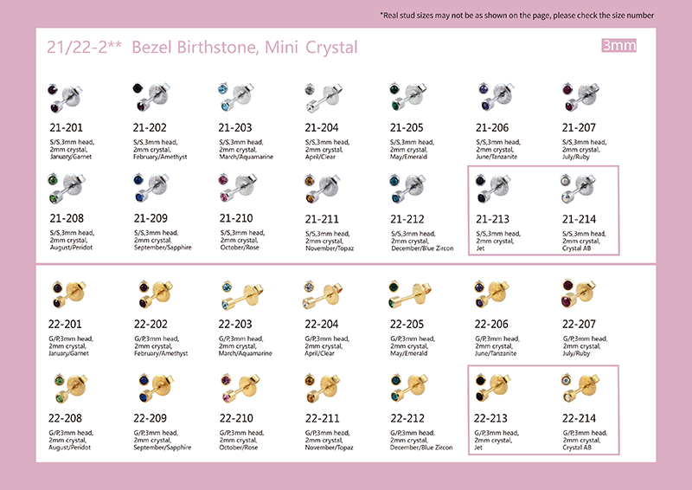Select the 21-213 Jet silver stud image
The height and width of the screenshot is (490, 692).
[491, 188]
